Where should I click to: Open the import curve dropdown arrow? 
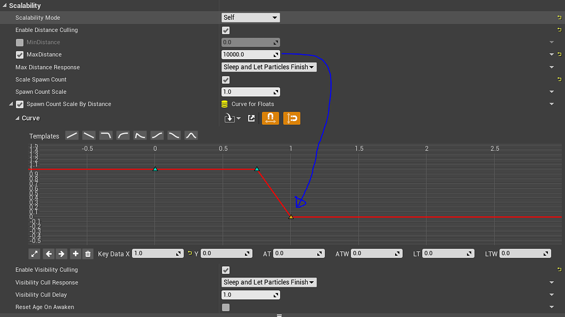tap(238, 119)
